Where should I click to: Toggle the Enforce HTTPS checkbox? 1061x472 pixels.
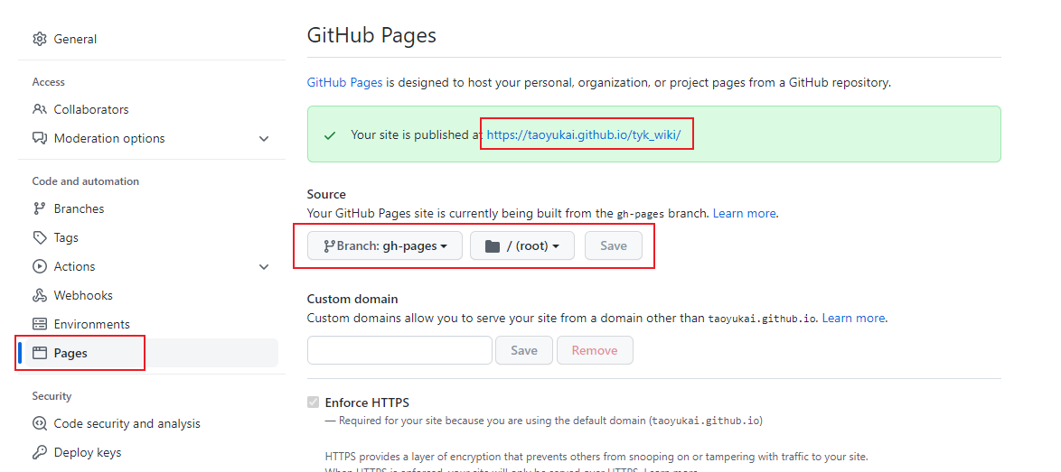click(313, 403)
